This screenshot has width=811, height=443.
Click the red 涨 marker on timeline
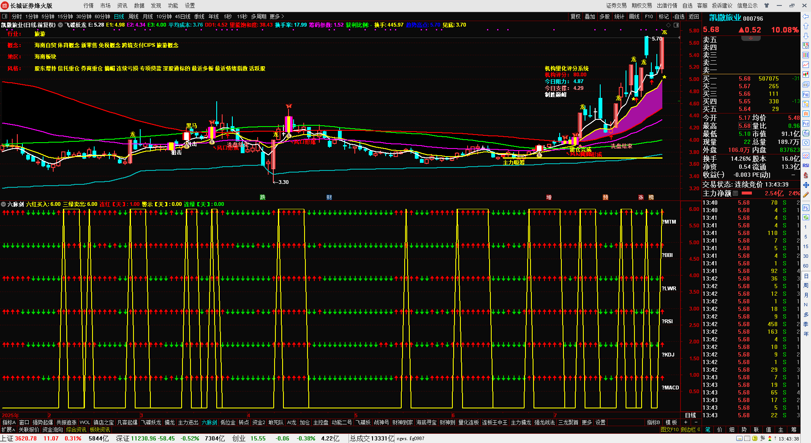coord(641,197)
